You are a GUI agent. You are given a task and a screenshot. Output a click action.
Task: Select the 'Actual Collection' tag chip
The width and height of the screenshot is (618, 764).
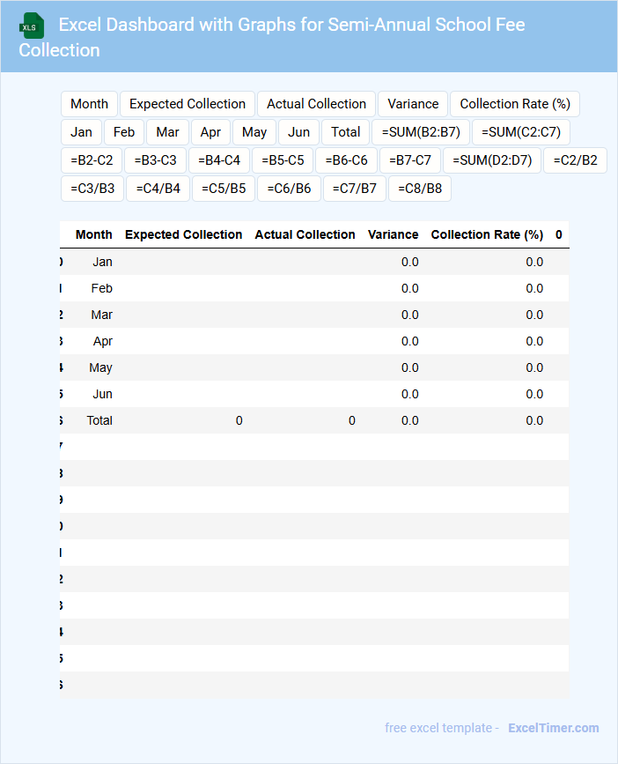(316, 104)
